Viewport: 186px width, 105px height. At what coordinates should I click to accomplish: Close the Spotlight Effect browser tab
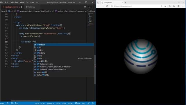pyautogui.click(x=122, y=3)
